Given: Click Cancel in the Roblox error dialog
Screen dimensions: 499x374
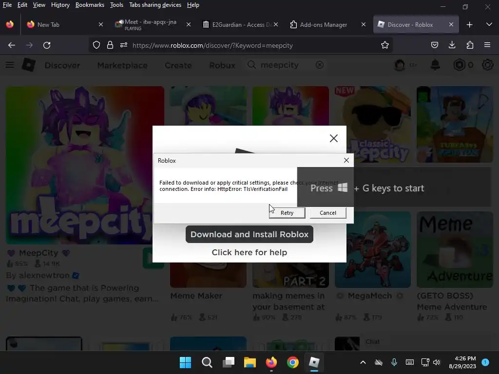Looking at the screenshot, I should (x=328, y=213).
